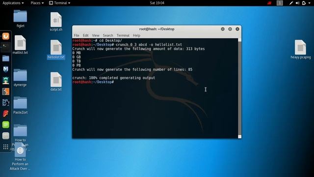Click the '0 TB' output line

coord(77,61)
